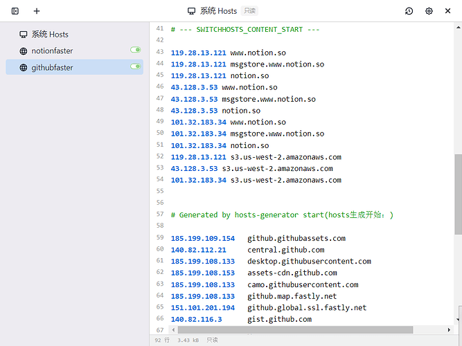Collapse the left sidebar panel icon
The height and width of the screenshot is (346, 462).
[x=15, y=11]
